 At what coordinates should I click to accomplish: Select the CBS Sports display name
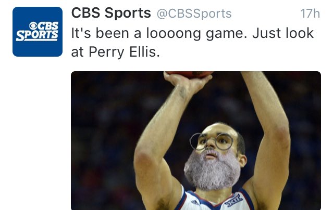pyautogui.click(x=111, y=13)
